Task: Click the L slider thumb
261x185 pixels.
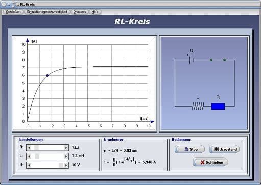Action: coord(37,156)
